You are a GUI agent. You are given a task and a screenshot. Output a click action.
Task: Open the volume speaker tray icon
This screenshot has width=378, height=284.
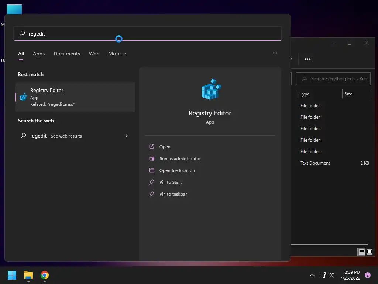tap(331, 275)
